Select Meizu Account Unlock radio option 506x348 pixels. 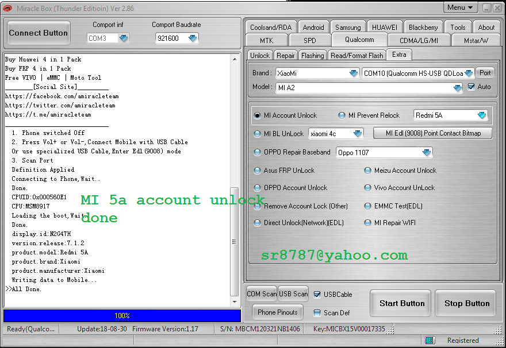click(367, 171)
